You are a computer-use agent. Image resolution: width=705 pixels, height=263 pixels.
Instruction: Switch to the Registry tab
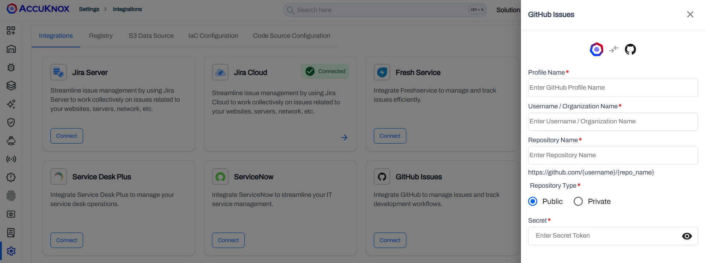click(101, 36)
